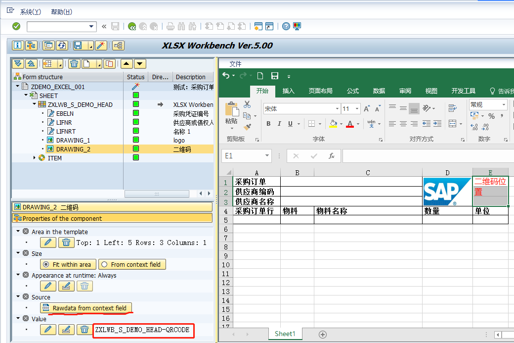Click the trash icon in Value section
This screenshot has height=343, width=514.
coord(84,330)
